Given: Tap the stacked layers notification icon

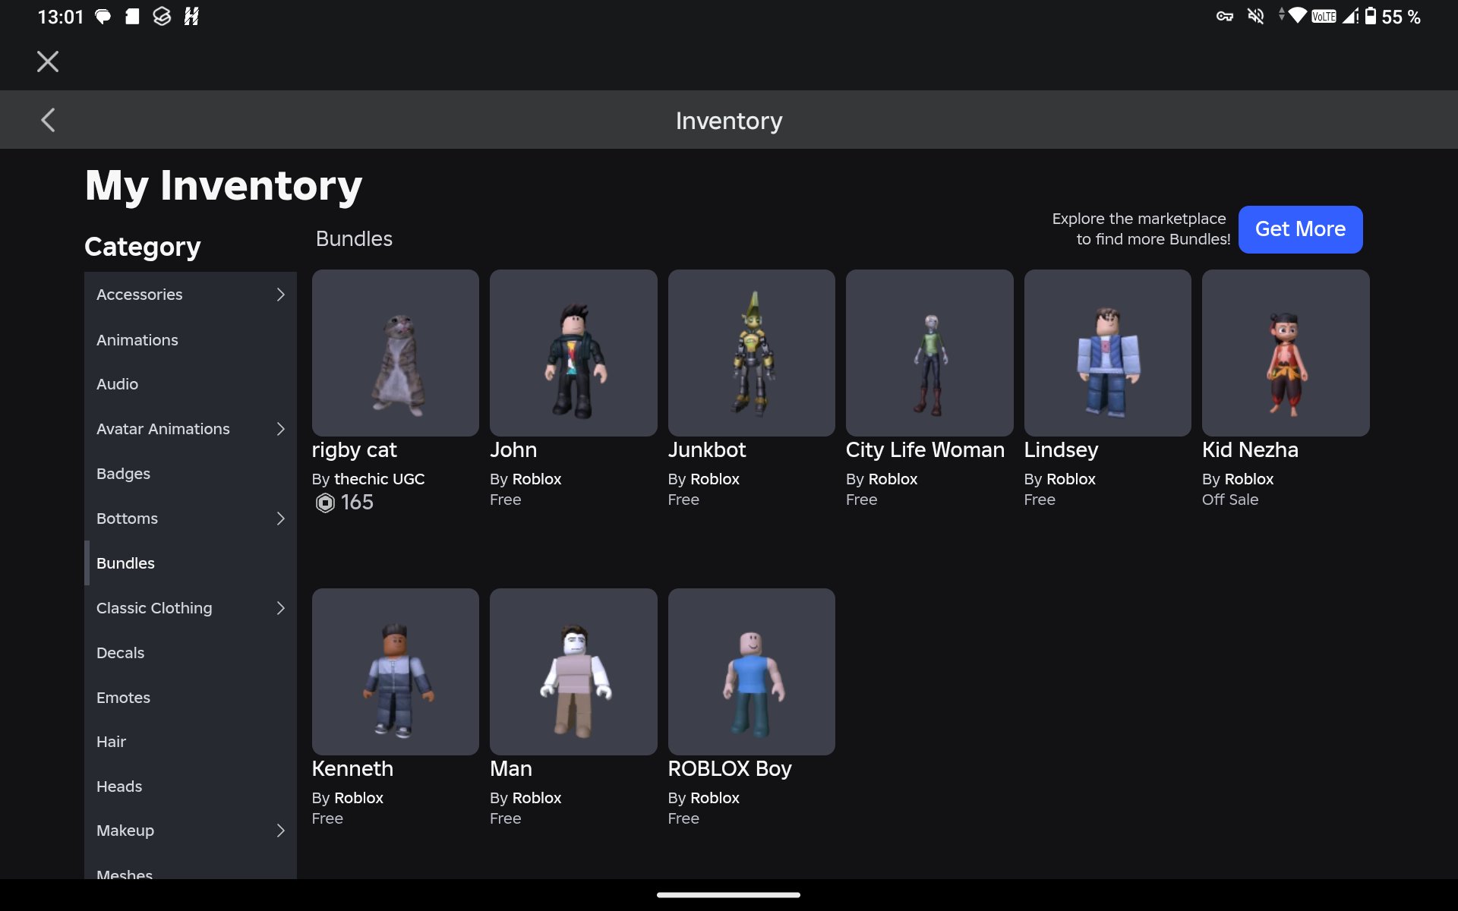Looking at the screenshot, I should coord(162,16).
